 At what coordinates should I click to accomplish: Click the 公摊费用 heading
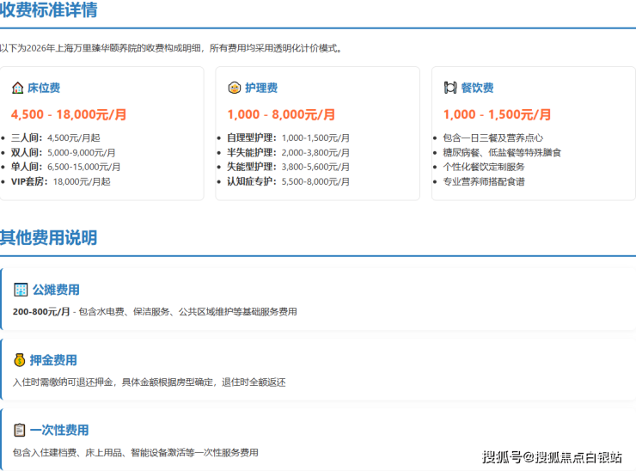click(56, 290)
